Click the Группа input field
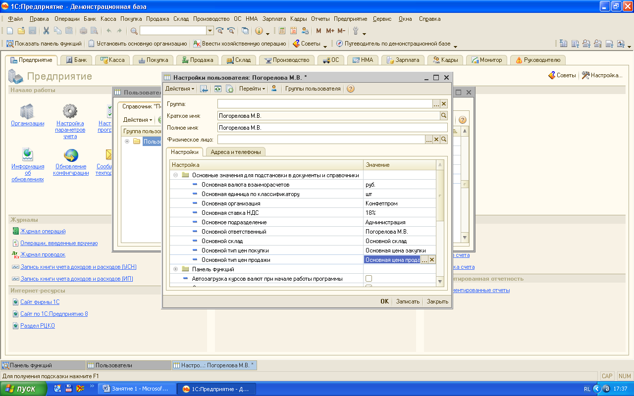634x396 pixels. pos(325,103)
